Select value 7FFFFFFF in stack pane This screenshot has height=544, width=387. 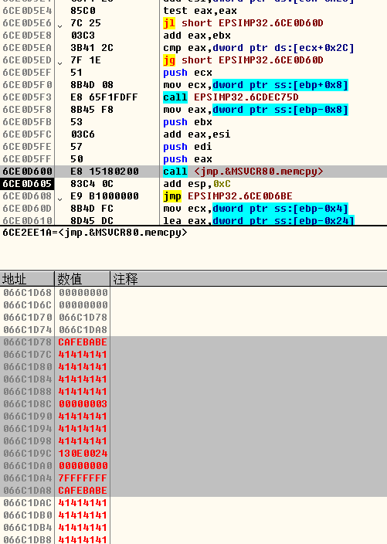[x=83, y=478]
